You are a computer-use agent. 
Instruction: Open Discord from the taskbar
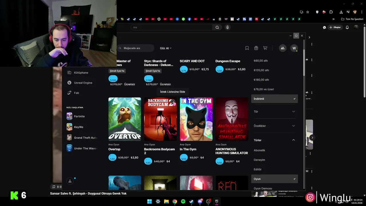pos(200,201)
